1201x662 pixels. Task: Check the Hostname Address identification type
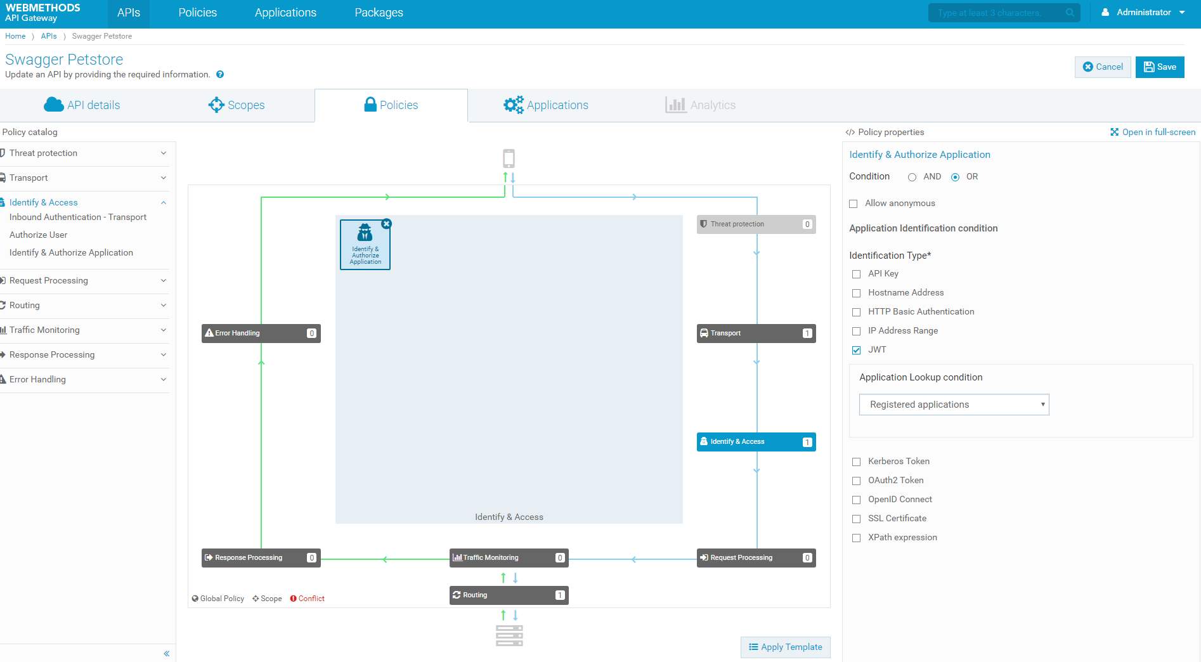pos(857,294)
